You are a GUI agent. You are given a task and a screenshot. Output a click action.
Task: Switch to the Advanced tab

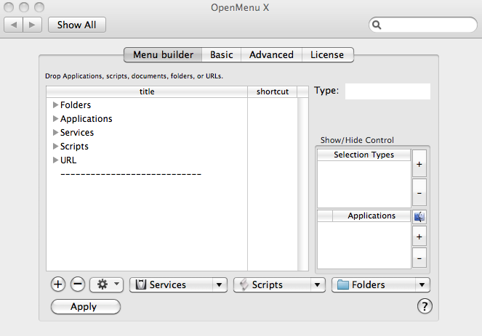[x=271, y=54]
